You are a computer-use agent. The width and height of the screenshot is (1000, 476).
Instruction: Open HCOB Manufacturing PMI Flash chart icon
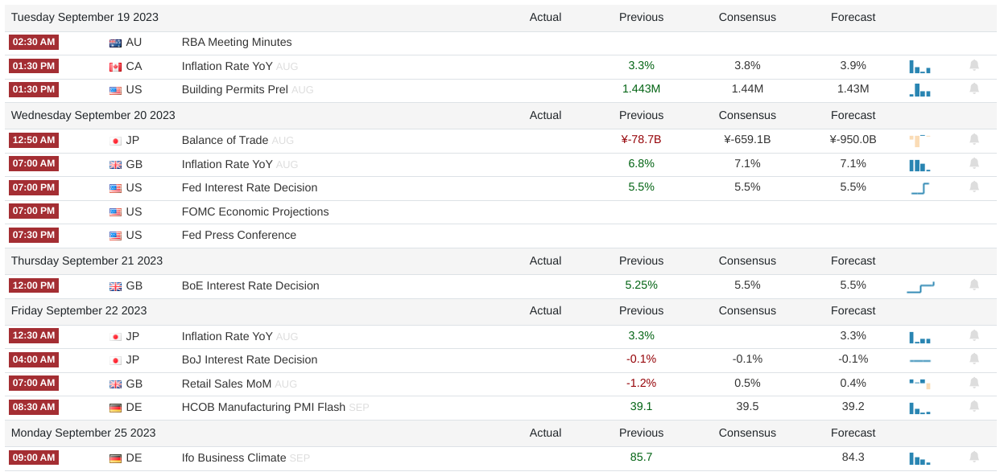919,408
